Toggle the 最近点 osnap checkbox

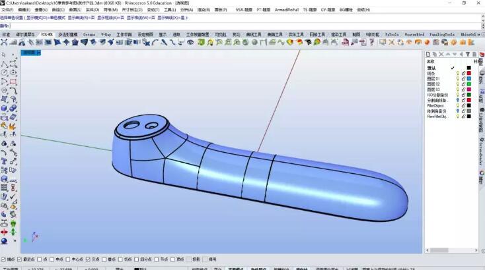click(19, 259)
